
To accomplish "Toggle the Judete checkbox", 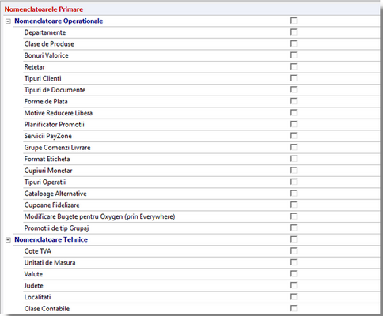I will pyautogui.click(x=294, y=285).
